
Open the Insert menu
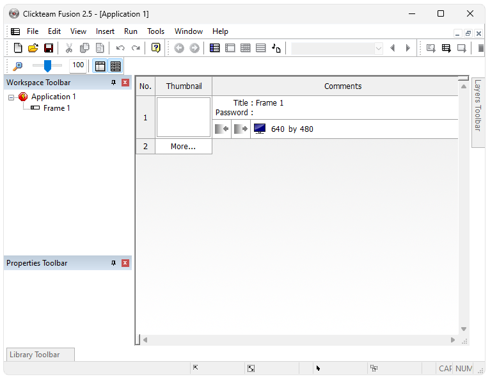105,31
